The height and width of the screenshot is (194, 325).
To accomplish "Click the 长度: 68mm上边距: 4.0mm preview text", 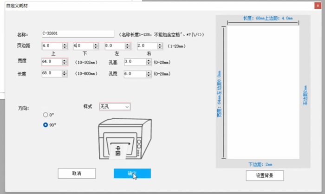I will point(268,18).
